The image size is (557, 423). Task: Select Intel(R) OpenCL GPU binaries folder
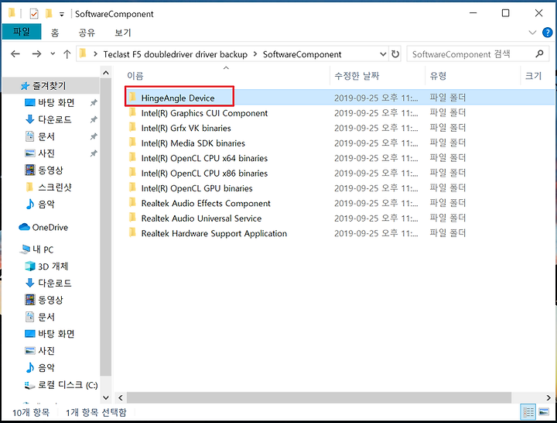click(196, 188)
